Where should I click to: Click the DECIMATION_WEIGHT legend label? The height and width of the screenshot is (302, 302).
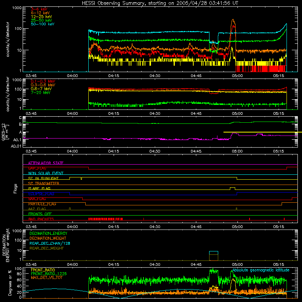48,238
